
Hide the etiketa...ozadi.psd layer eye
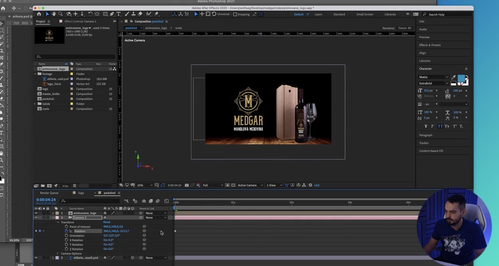[x=36, y=258]
